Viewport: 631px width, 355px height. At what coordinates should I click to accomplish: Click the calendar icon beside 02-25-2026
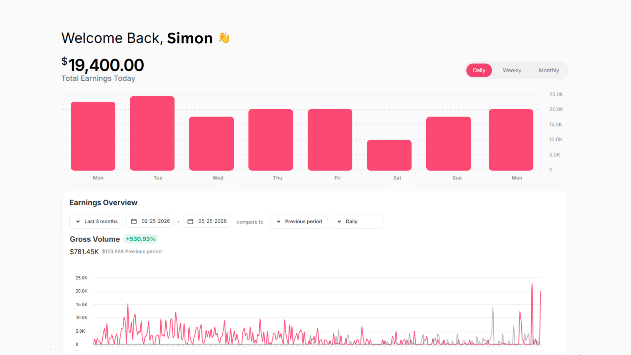(x=134, y=221)
